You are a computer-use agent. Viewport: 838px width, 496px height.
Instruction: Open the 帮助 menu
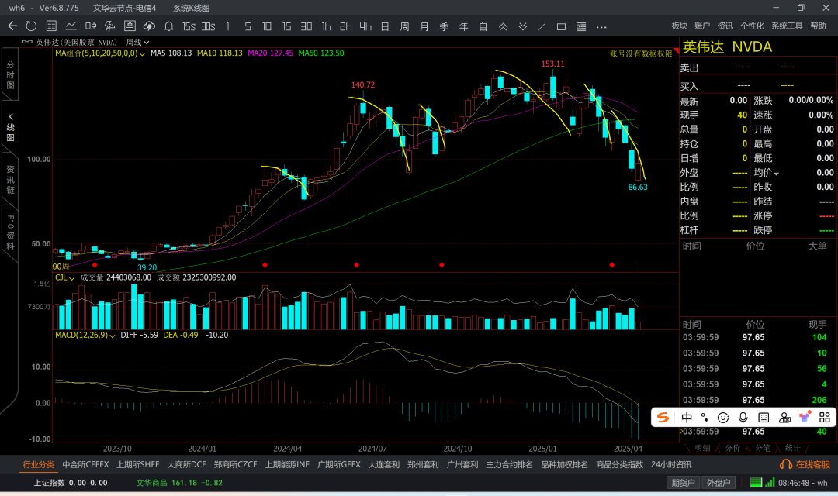819,26
